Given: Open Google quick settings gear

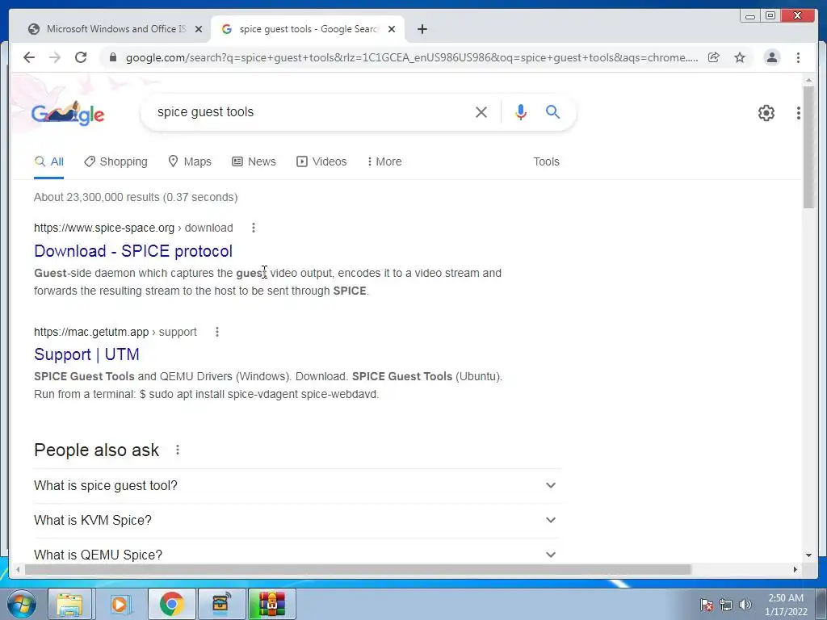Looking at the screenshot, I should click(x=766, y=113).
